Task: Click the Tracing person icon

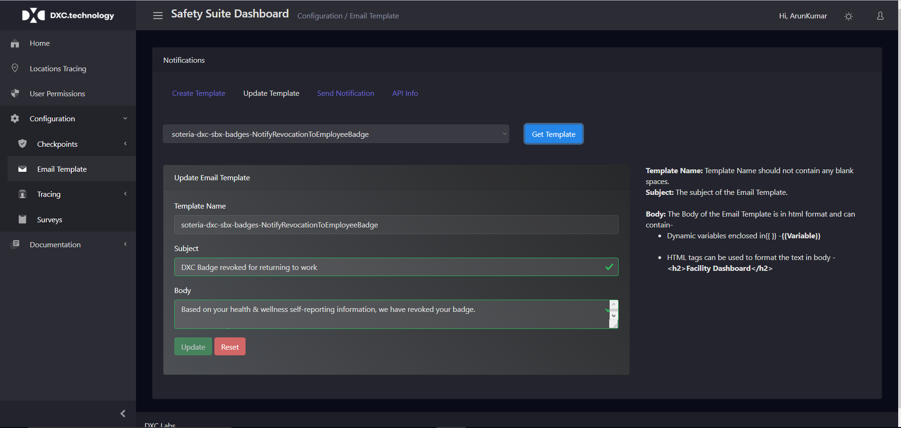Action: click(x=22, y=194)
